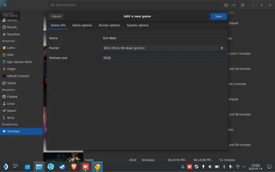Click the microphone tray icon
The height and width of the screenshot is (172, 275).
click(x=231, y=167)
